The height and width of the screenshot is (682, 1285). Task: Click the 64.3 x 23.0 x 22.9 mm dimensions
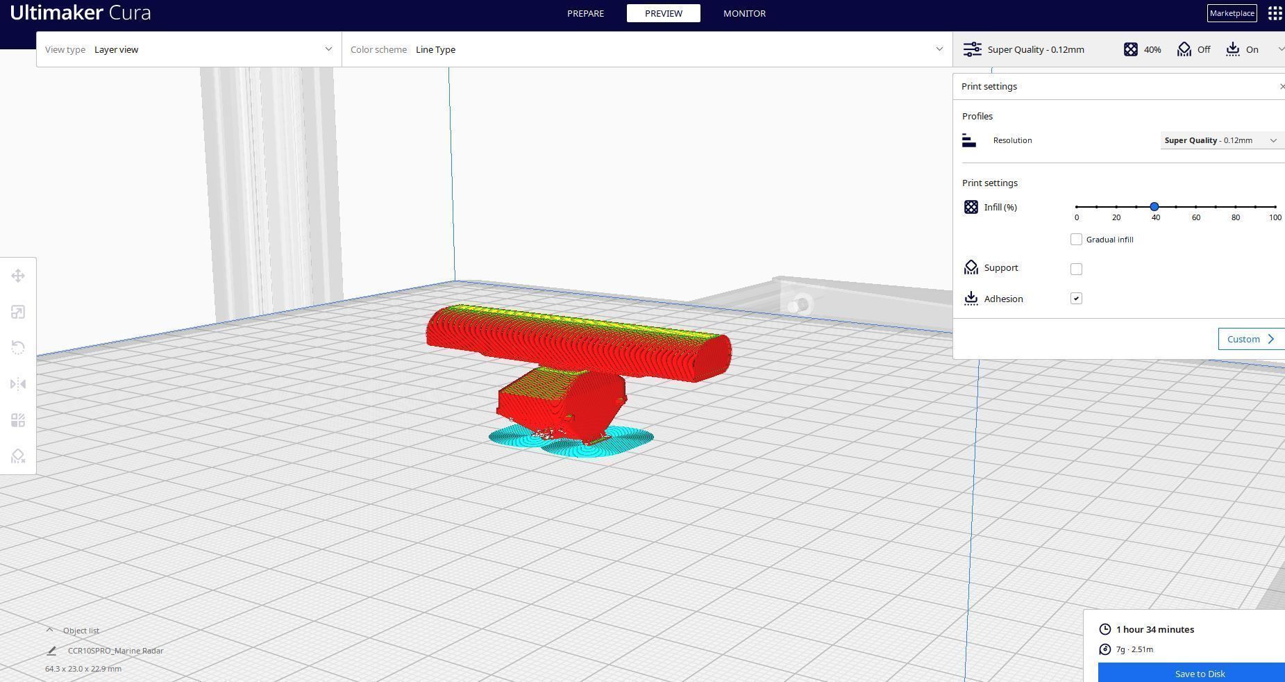click(83, 669)
